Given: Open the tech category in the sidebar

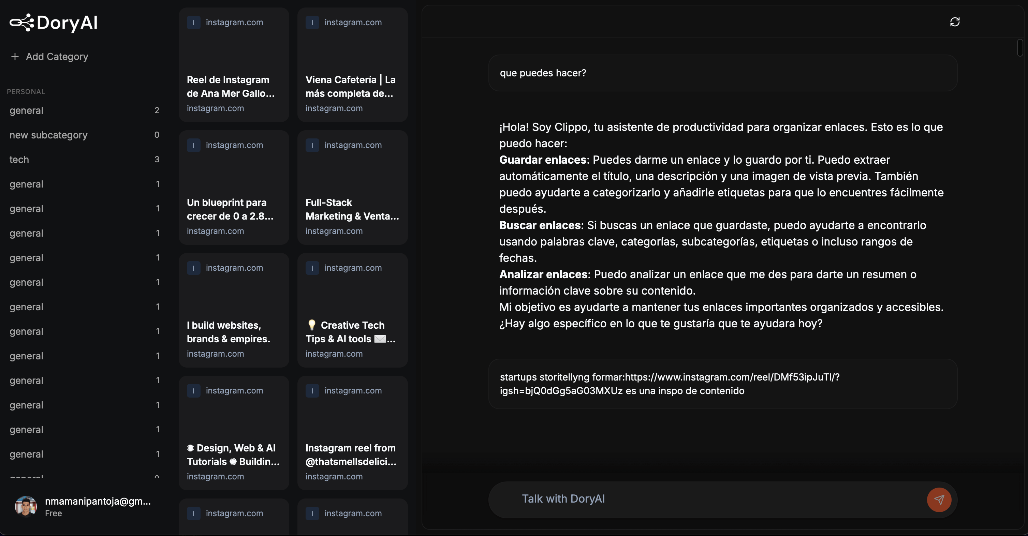Looking at the screenshot, I should pos(19,159).
